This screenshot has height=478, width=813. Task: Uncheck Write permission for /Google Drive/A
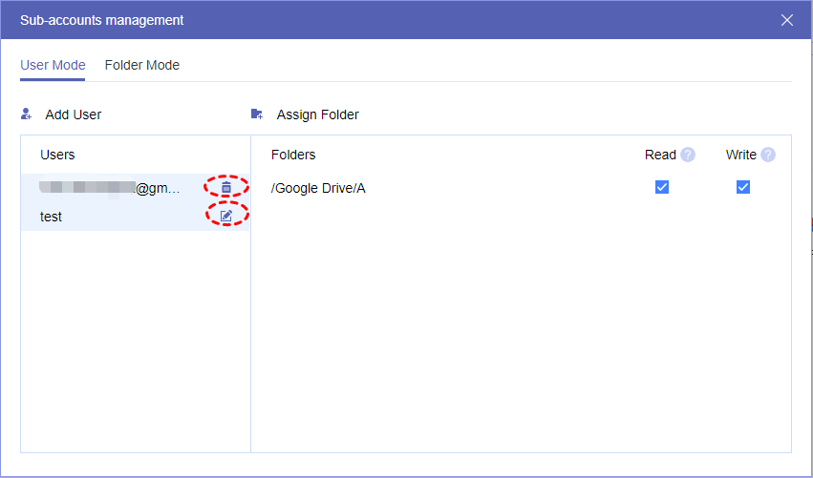point(743,187)
